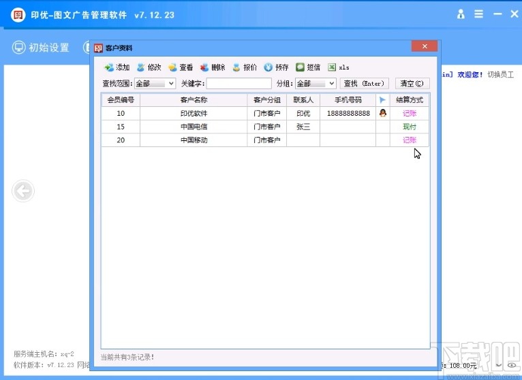Click the 结算方式 column header
This screenshot has width=522, height=380.
[x=410, y=100]
